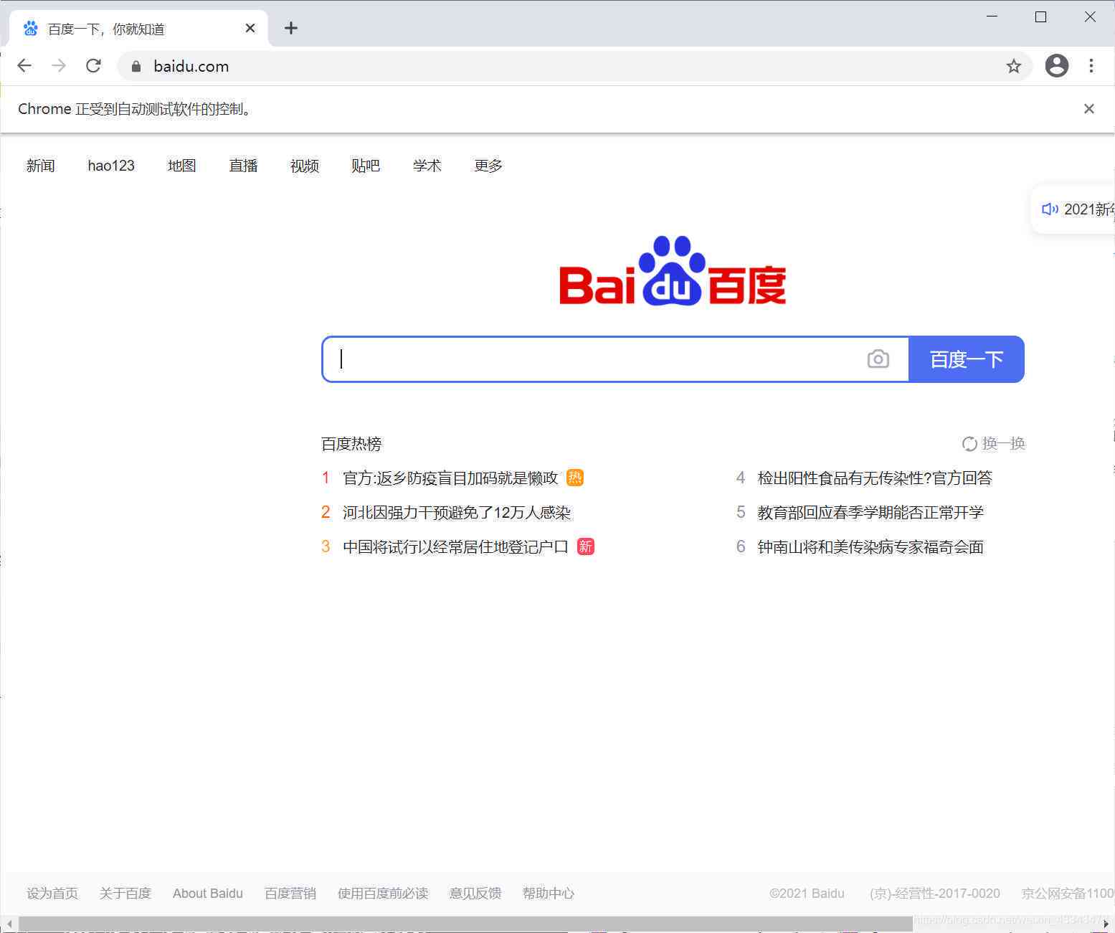The height and width of the screenshot is (933, 1115).
Task: Bookmark this page with the star icon
Action: point(1013,66)
